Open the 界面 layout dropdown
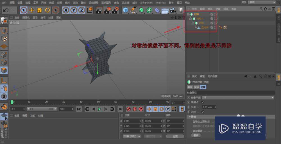This screenshot has height=144, width=281. pyautogui.click(x=262, y=2)
